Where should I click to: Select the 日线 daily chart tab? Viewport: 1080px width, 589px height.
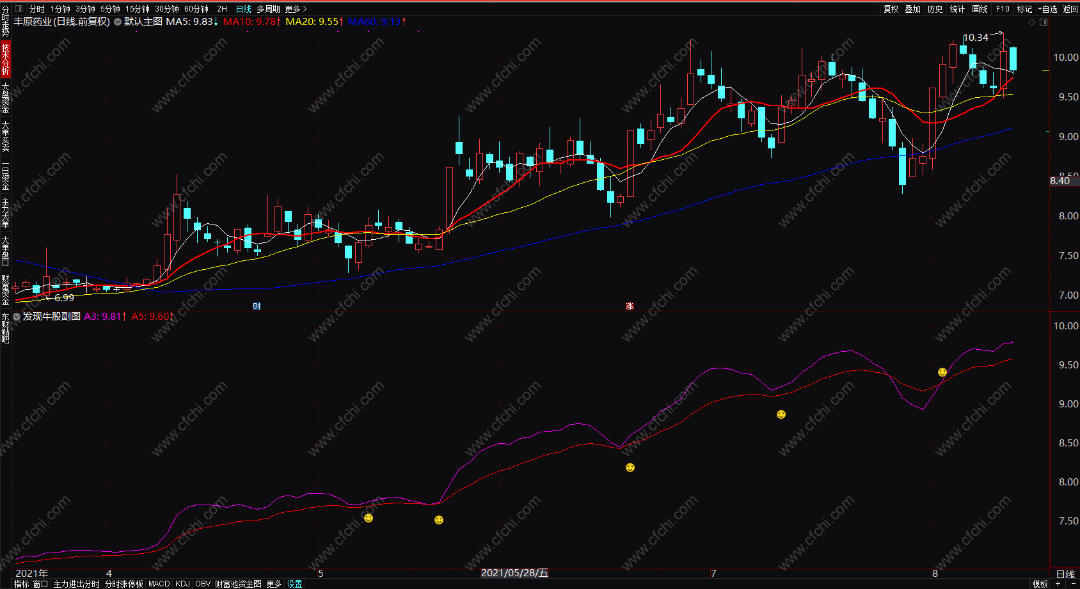coord(244,9)
